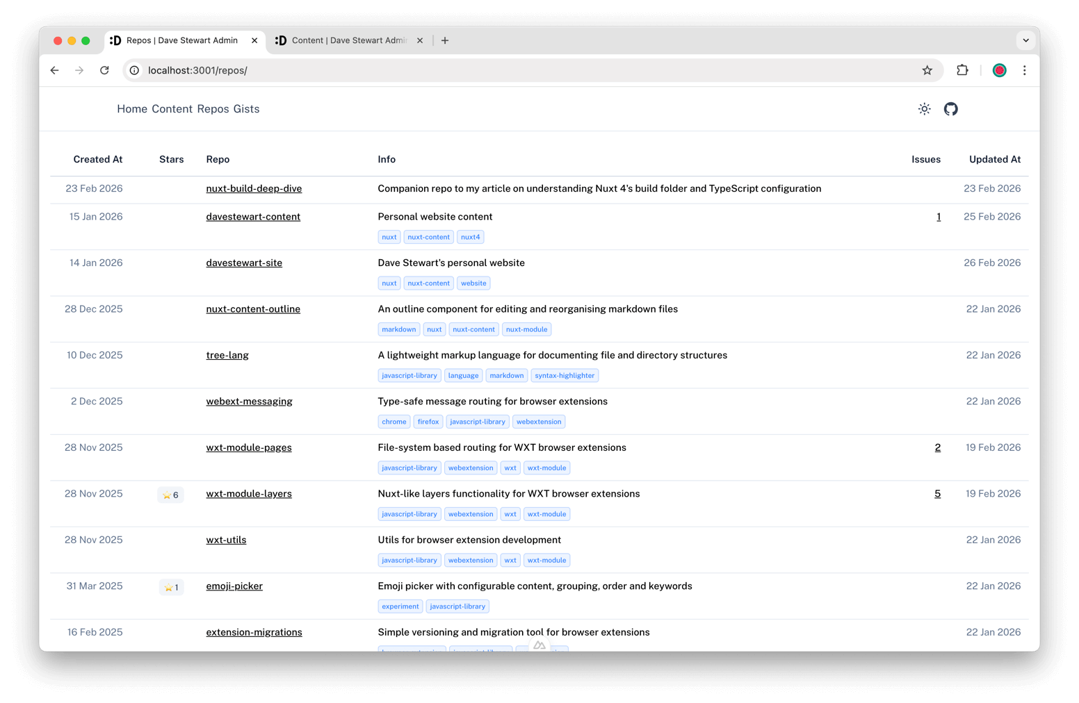Close the Content browser tab

[420, 41]
